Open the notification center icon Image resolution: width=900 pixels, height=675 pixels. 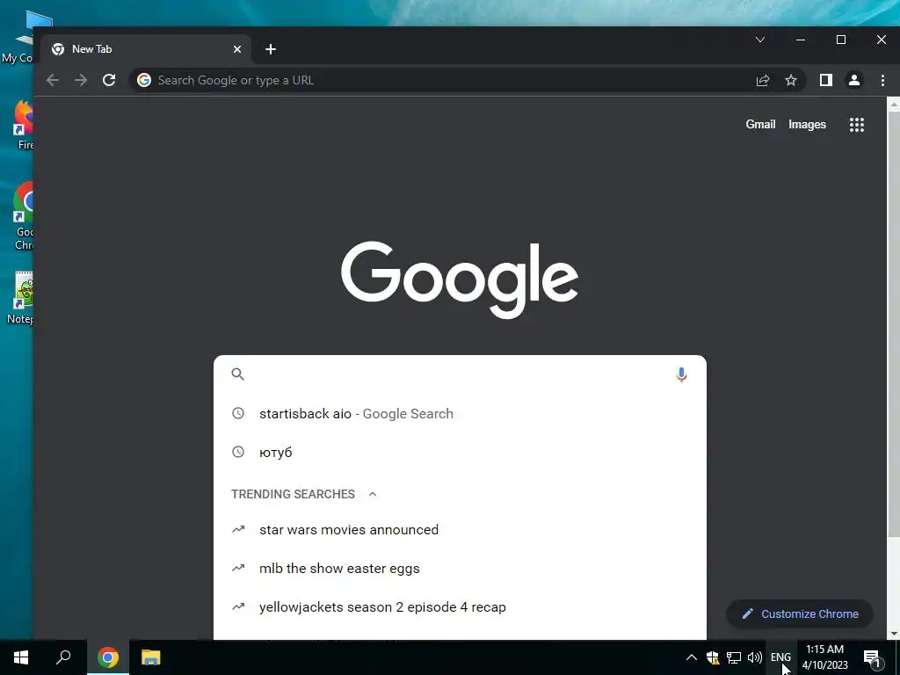tap(872, 657)
